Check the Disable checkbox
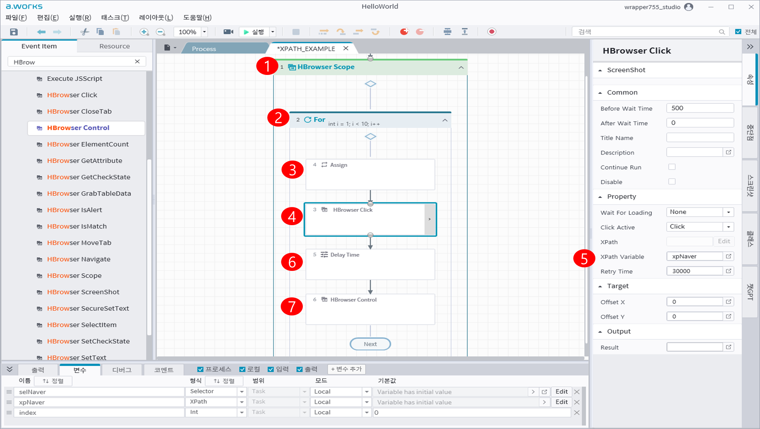 (672, 181)
